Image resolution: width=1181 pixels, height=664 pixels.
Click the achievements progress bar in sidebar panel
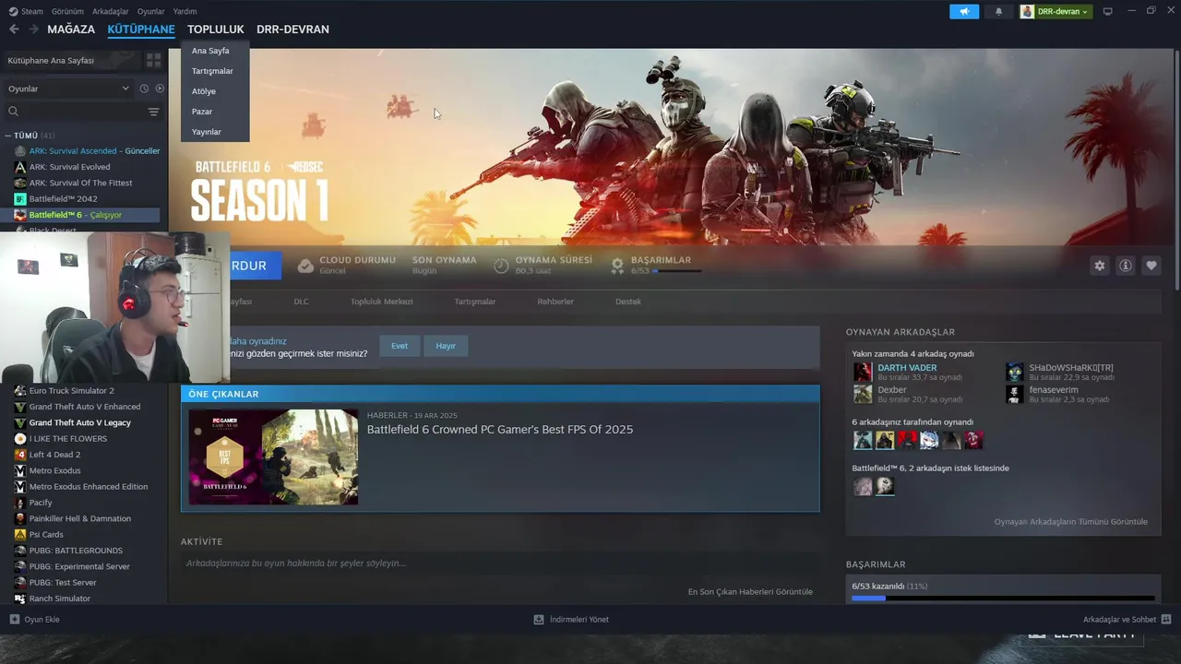pos(1003,599)
